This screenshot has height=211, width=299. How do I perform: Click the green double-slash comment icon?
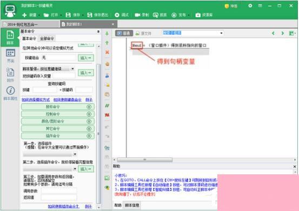click(107, 106)
